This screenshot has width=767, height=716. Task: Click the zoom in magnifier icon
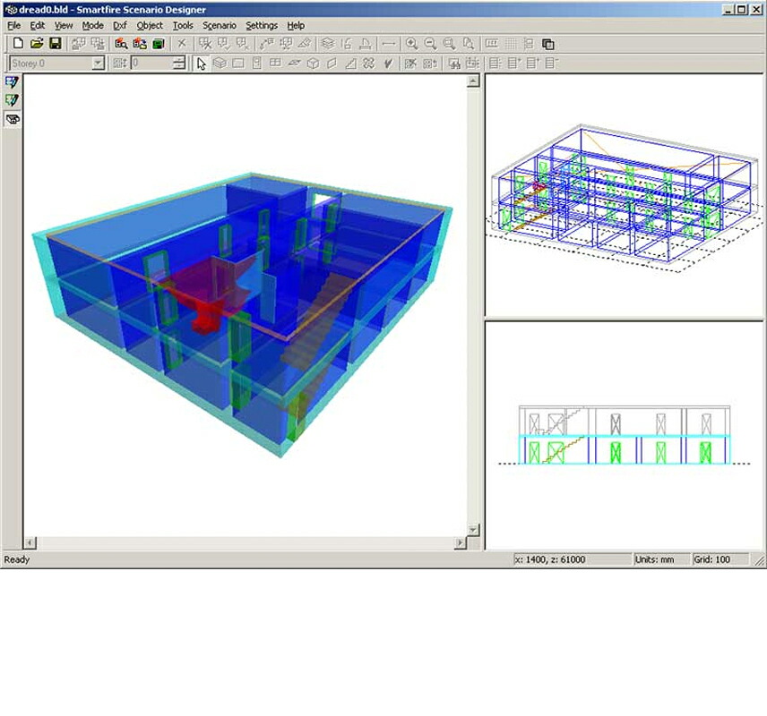tap(412, 44)
